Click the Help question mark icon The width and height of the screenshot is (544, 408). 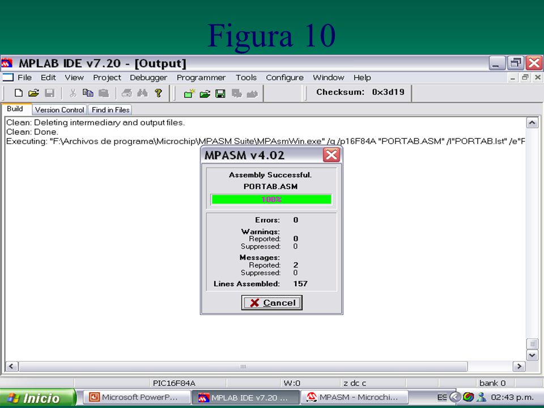[x=158, y=93]
